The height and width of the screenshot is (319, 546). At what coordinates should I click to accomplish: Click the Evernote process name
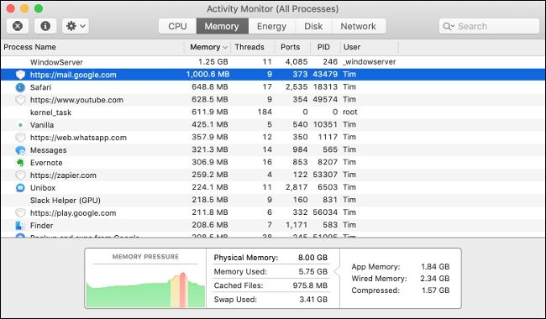pos(46,163)
